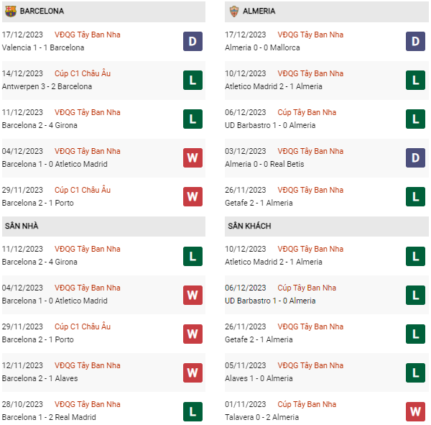Click the W badge for Barcelona 2 - 1 Alaves
The image size is (431, 425).
[193, 372]
